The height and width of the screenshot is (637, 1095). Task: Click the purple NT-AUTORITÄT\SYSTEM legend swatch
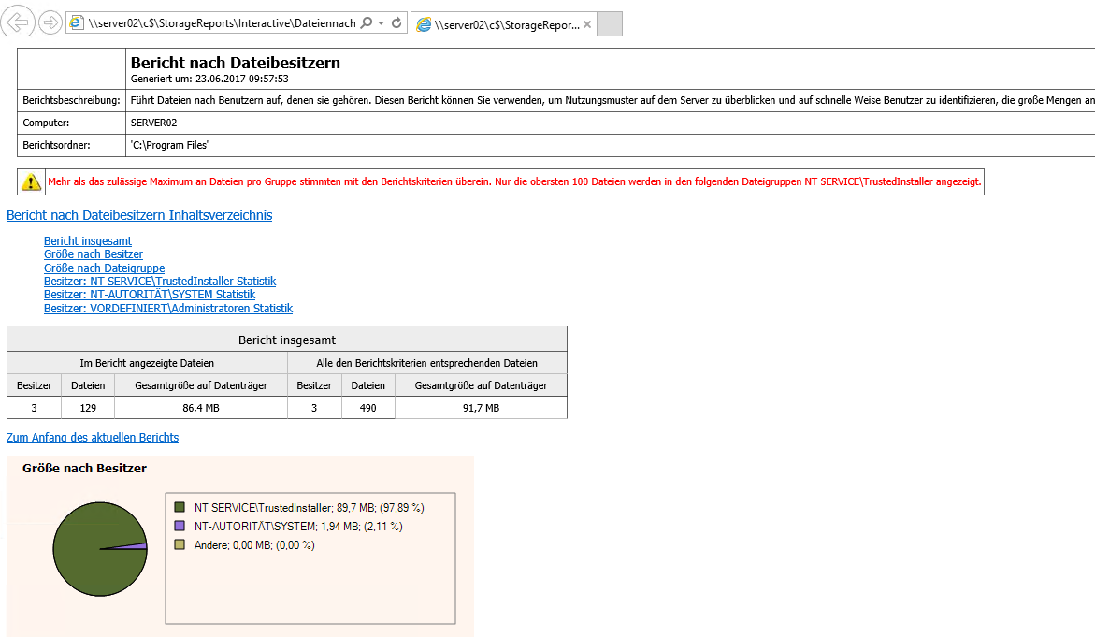pyautogui.click(x=180, y=526)
